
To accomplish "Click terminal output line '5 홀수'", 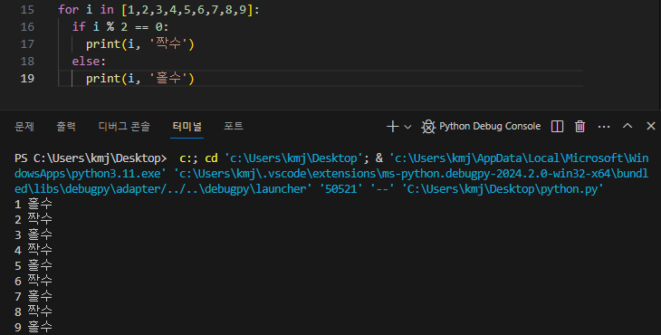I will click(x=34, y=265).
